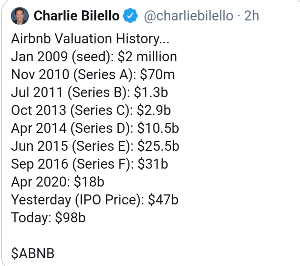Open tweet permalink via the 2h timestamp
This screenshot has height=266, width=300.
[252, 16]
